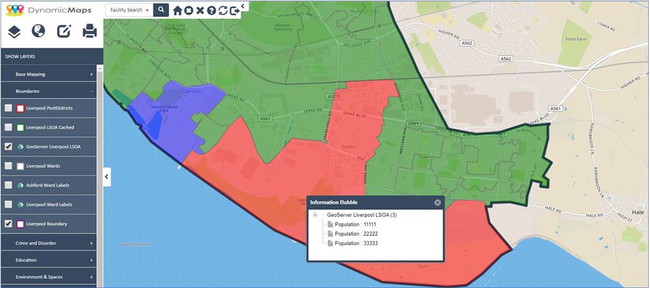Uncheck the Liverpool Boundary layer
This screenshot has height=288, width=650.
point(8,224)
